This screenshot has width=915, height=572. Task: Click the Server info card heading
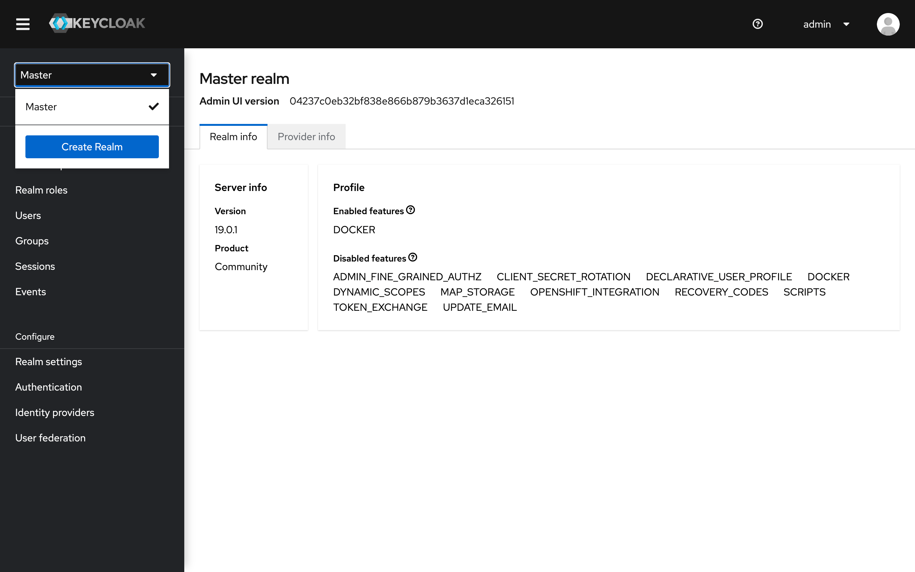click(241, 187)
